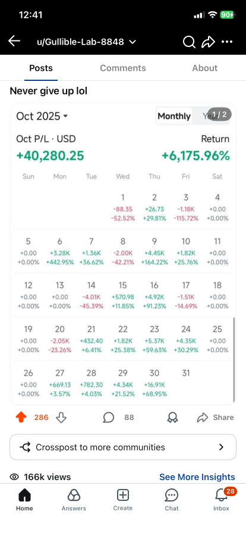The height and width of the screenshot is (533, 246).
Task: Select Monthly view toggle
Action: click(174, 116)
